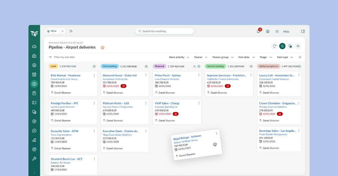Add a sale in the First meeting column
Viewport: 338px width, 176px height.
[x=146, y=67]
